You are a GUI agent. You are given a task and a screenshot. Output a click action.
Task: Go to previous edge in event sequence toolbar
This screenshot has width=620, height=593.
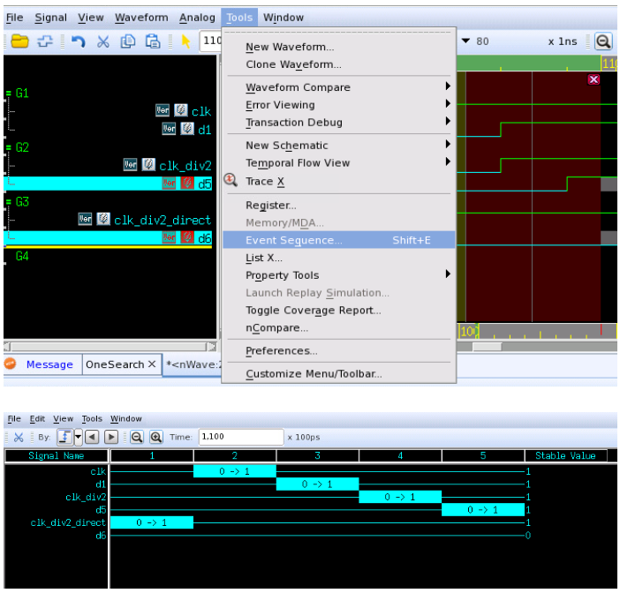click(92, 437)
